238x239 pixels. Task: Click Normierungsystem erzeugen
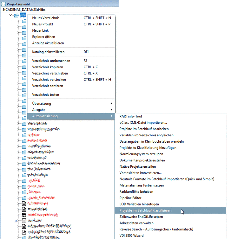(170, 154)
